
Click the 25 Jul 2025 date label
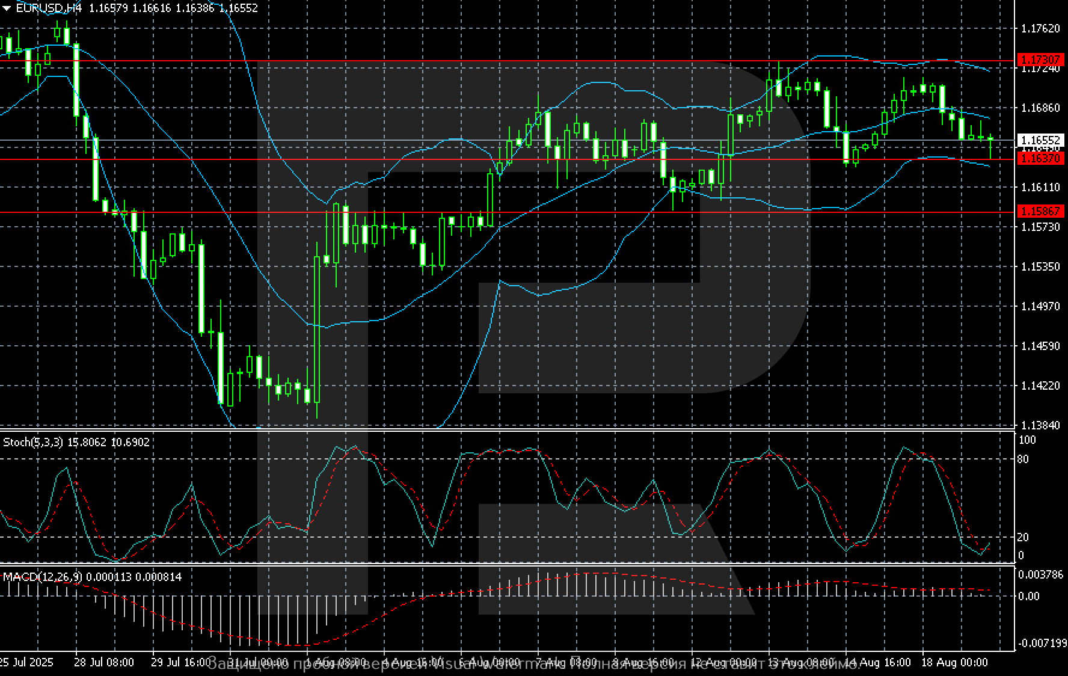[x=26, y=662]
